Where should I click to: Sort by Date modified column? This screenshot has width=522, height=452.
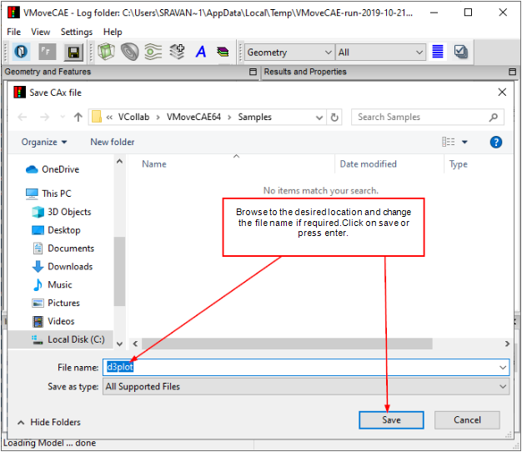(369, 164)
